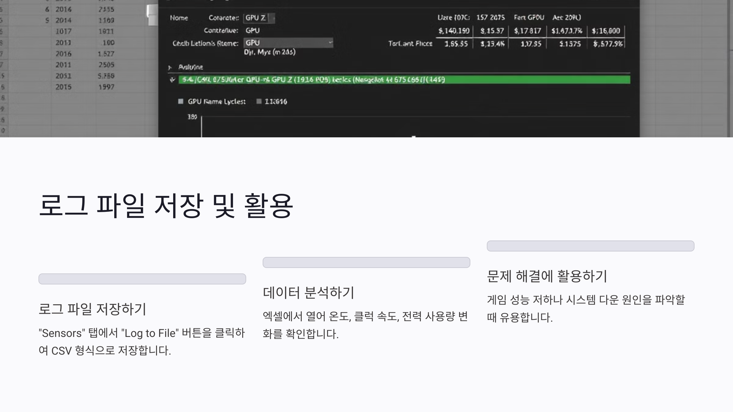
Task: Expand the collapsed Avaluine section arrow
Action: click(x=170, y=67)
